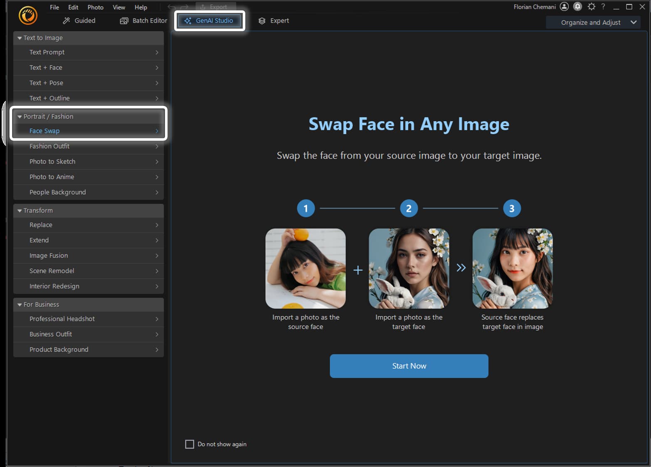The image size is (651, 467).
Task: Open the Face Swap feature
Action: click(x=44, y=130)
